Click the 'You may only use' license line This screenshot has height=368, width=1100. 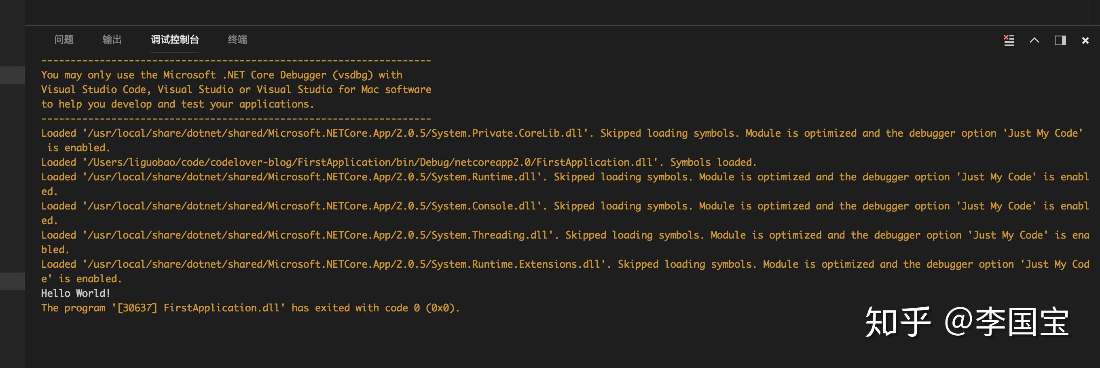pyautogui.click(x=222, y=75)
